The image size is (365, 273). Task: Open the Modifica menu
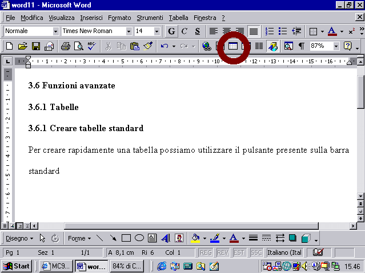click(x=32, y=18)
